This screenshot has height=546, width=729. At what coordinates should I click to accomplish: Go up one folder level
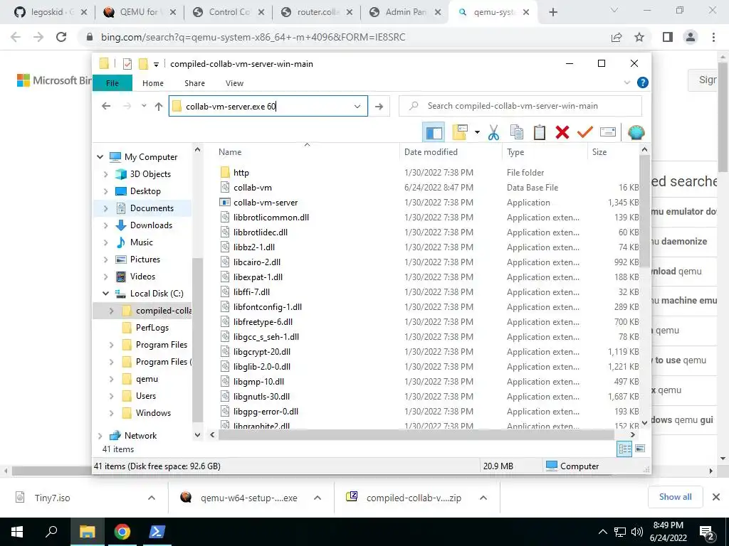click(159, 107)
